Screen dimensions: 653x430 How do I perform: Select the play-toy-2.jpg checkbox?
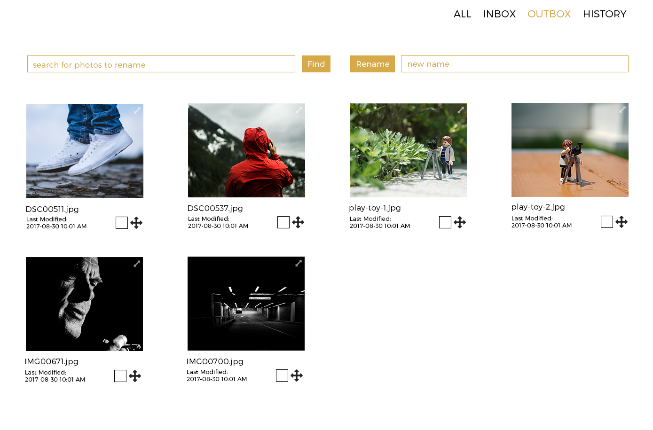click(x=607, y=222)
